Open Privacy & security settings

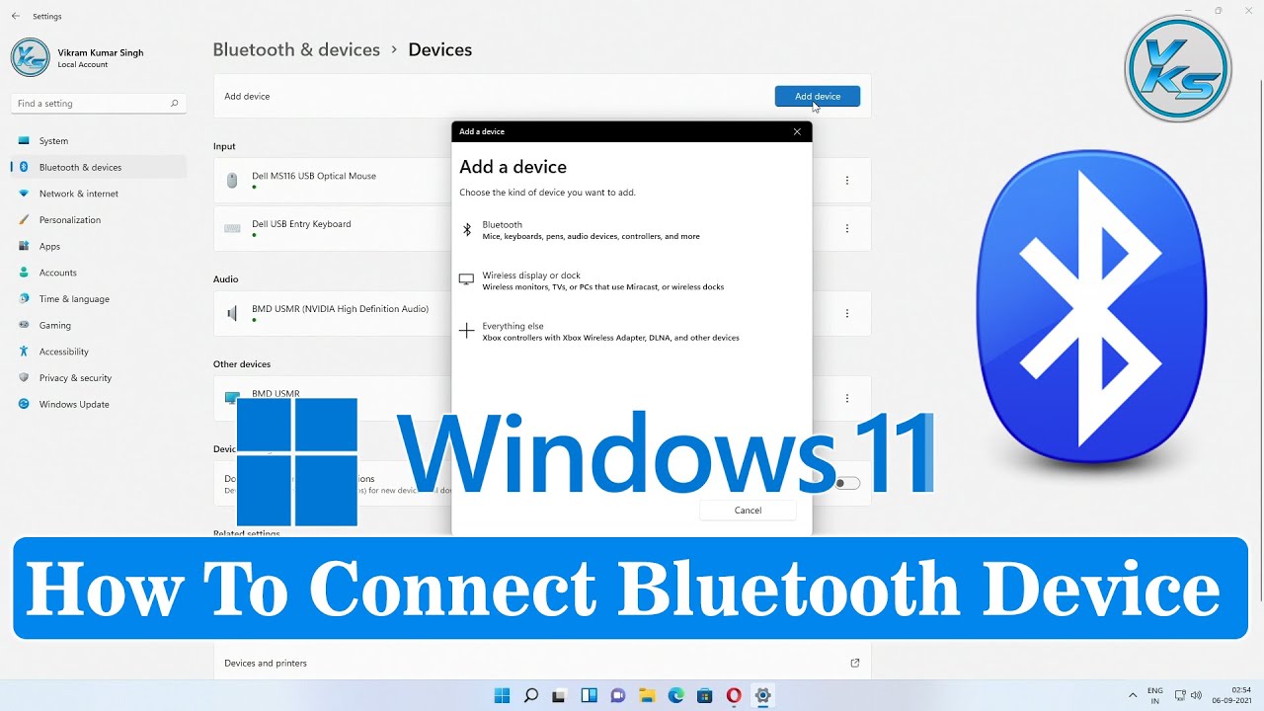point(97,378)
